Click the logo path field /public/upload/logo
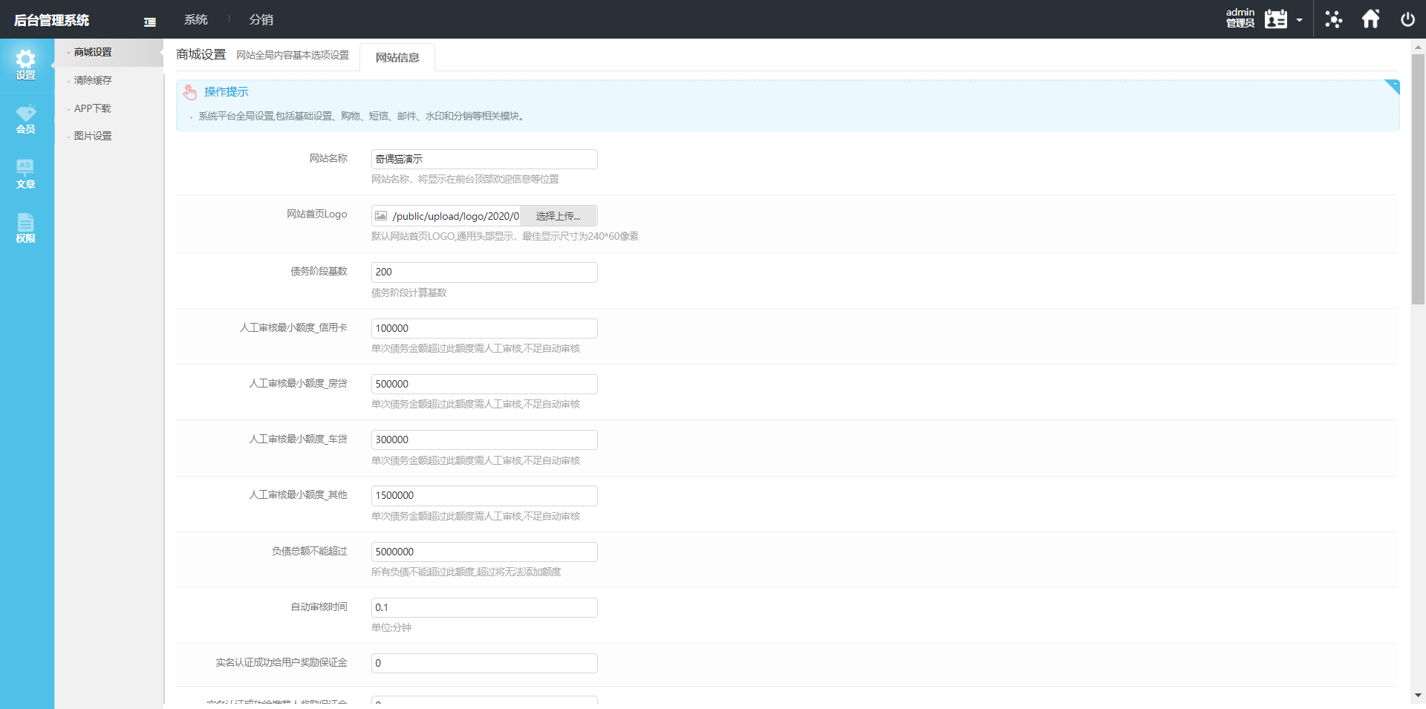This screenshot has height=709, width=1426. pos(455,216)
